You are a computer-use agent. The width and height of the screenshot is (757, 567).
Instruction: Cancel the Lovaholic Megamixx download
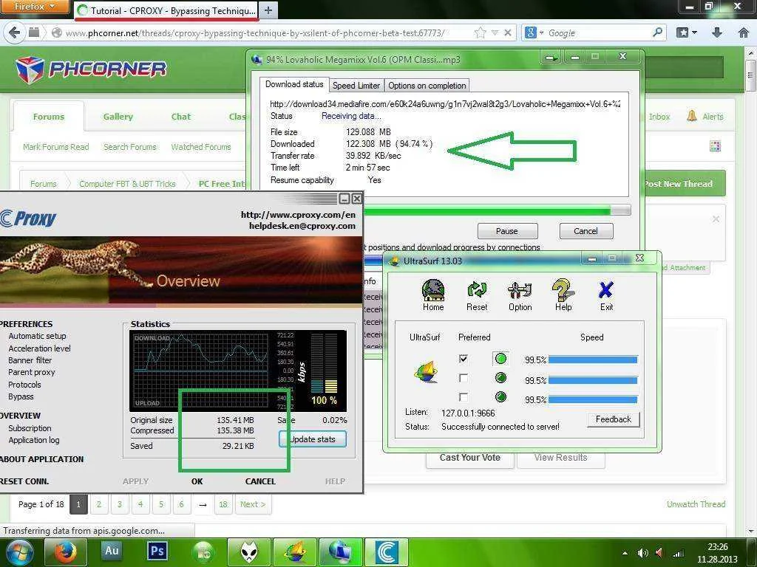coord(586,231)
